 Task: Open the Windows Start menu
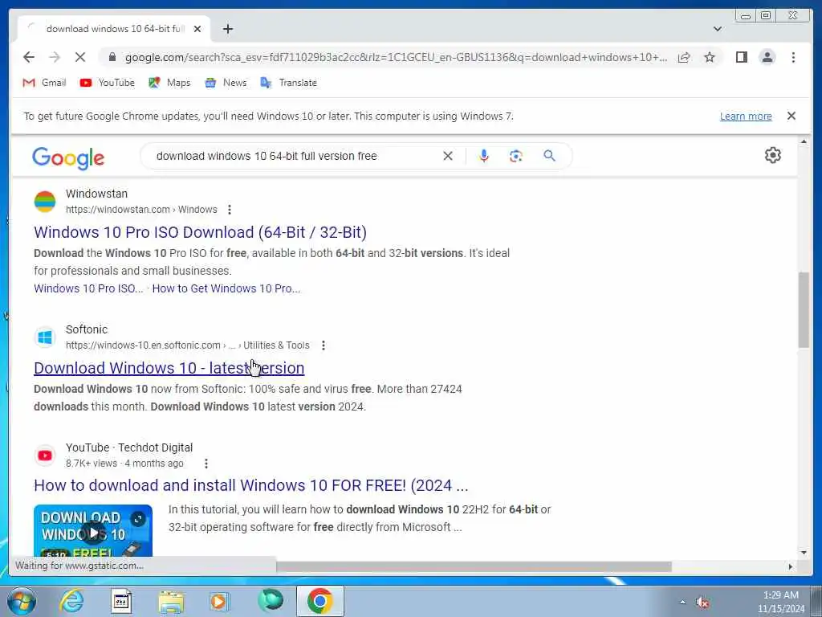(22, 601)
